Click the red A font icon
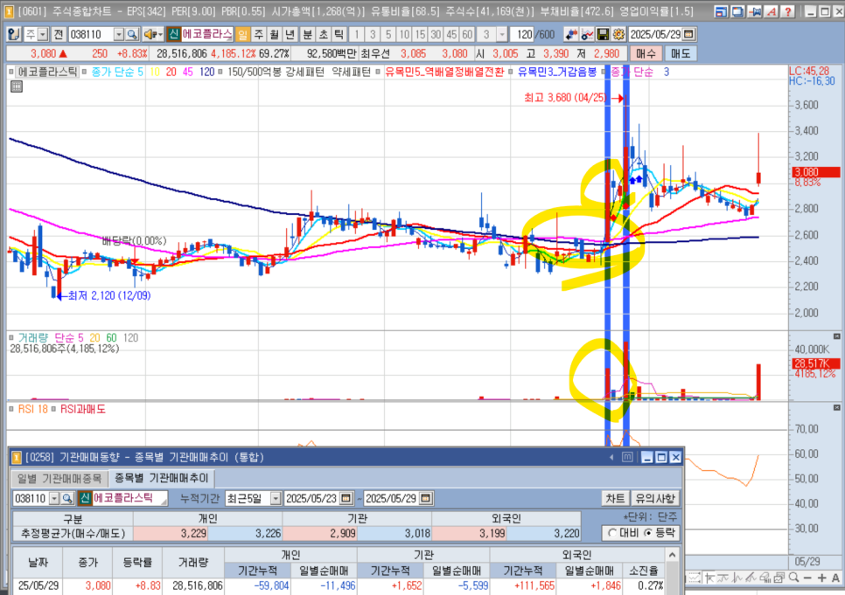The width and height of the screenshot is (845, 595). click(x=772, y=11)
